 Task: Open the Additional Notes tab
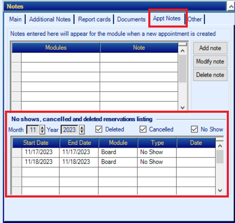(50, 19)
